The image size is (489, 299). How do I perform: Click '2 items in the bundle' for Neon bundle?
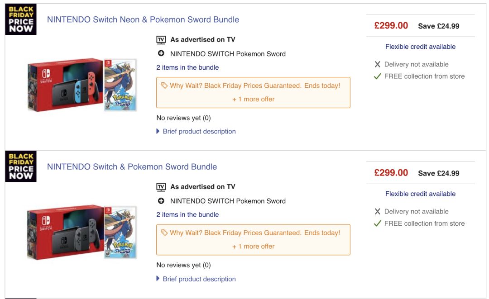pyautogui.click(x=187, y=67)
